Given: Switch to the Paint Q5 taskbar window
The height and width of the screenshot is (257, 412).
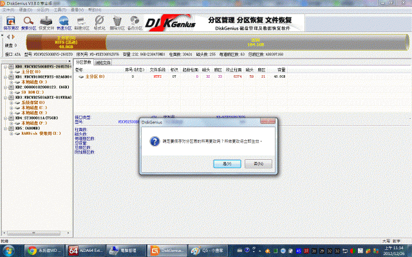Looking at the screenshot, I should [208, 251].
